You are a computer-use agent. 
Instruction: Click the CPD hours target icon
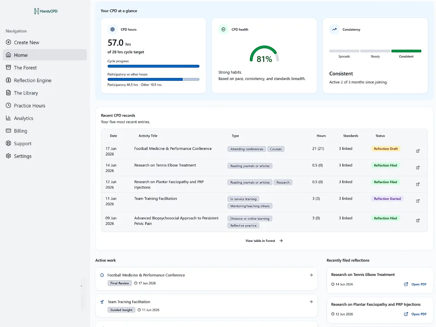click(112, 29)
